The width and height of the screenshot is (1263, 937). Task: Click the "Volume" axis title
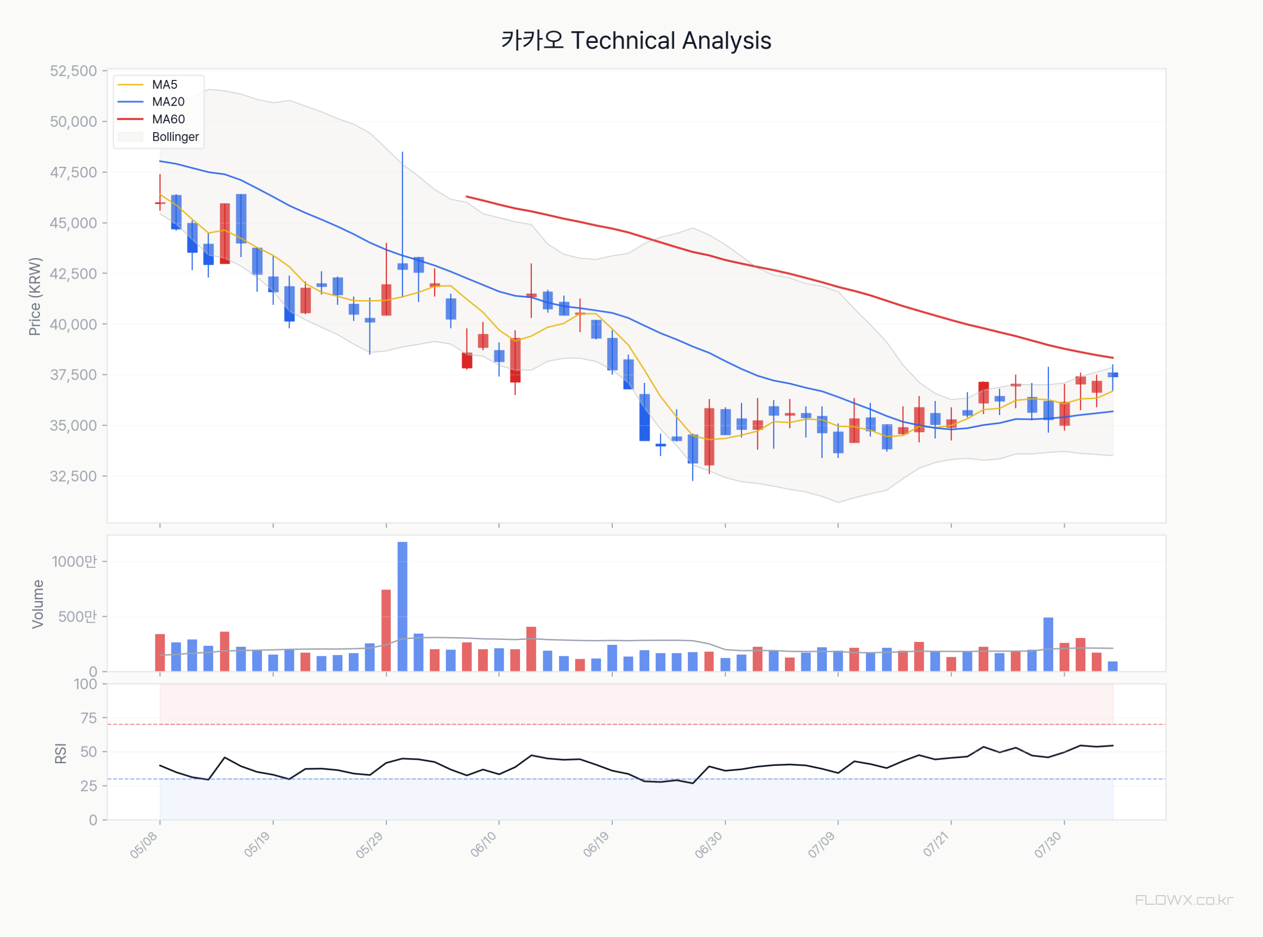38,604
